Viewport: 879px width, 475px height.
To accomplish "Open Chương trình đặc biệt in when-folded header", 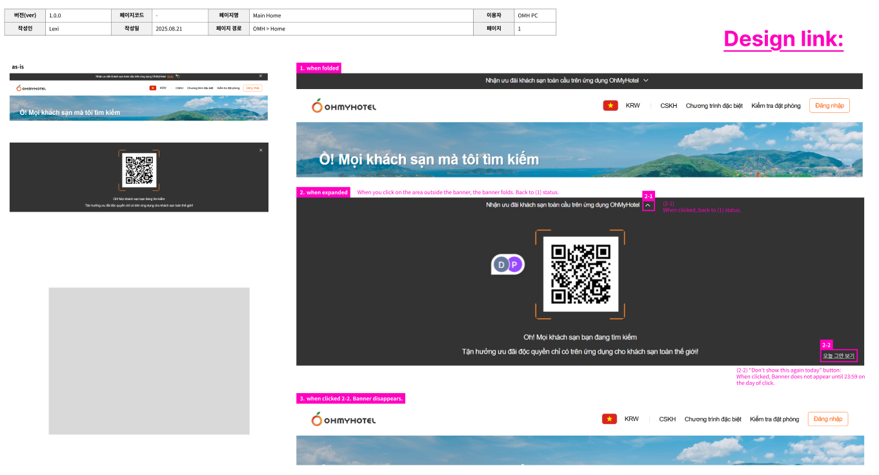I will (714, 106).
